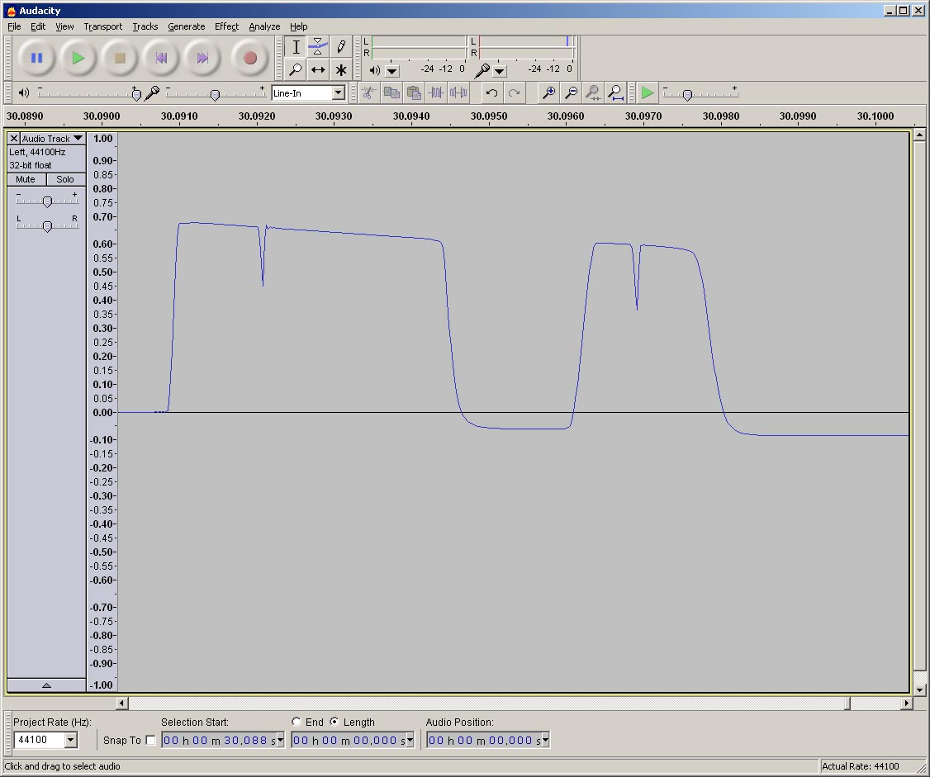Screen dimensions: 930x777
Task: Open the input meter dropdown arrow
Action: coord(500,71)
